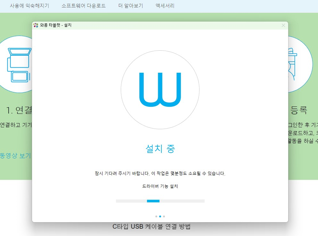Select the first page indicator dot
This screenshot has width=318, height=236.
[156, 216]
